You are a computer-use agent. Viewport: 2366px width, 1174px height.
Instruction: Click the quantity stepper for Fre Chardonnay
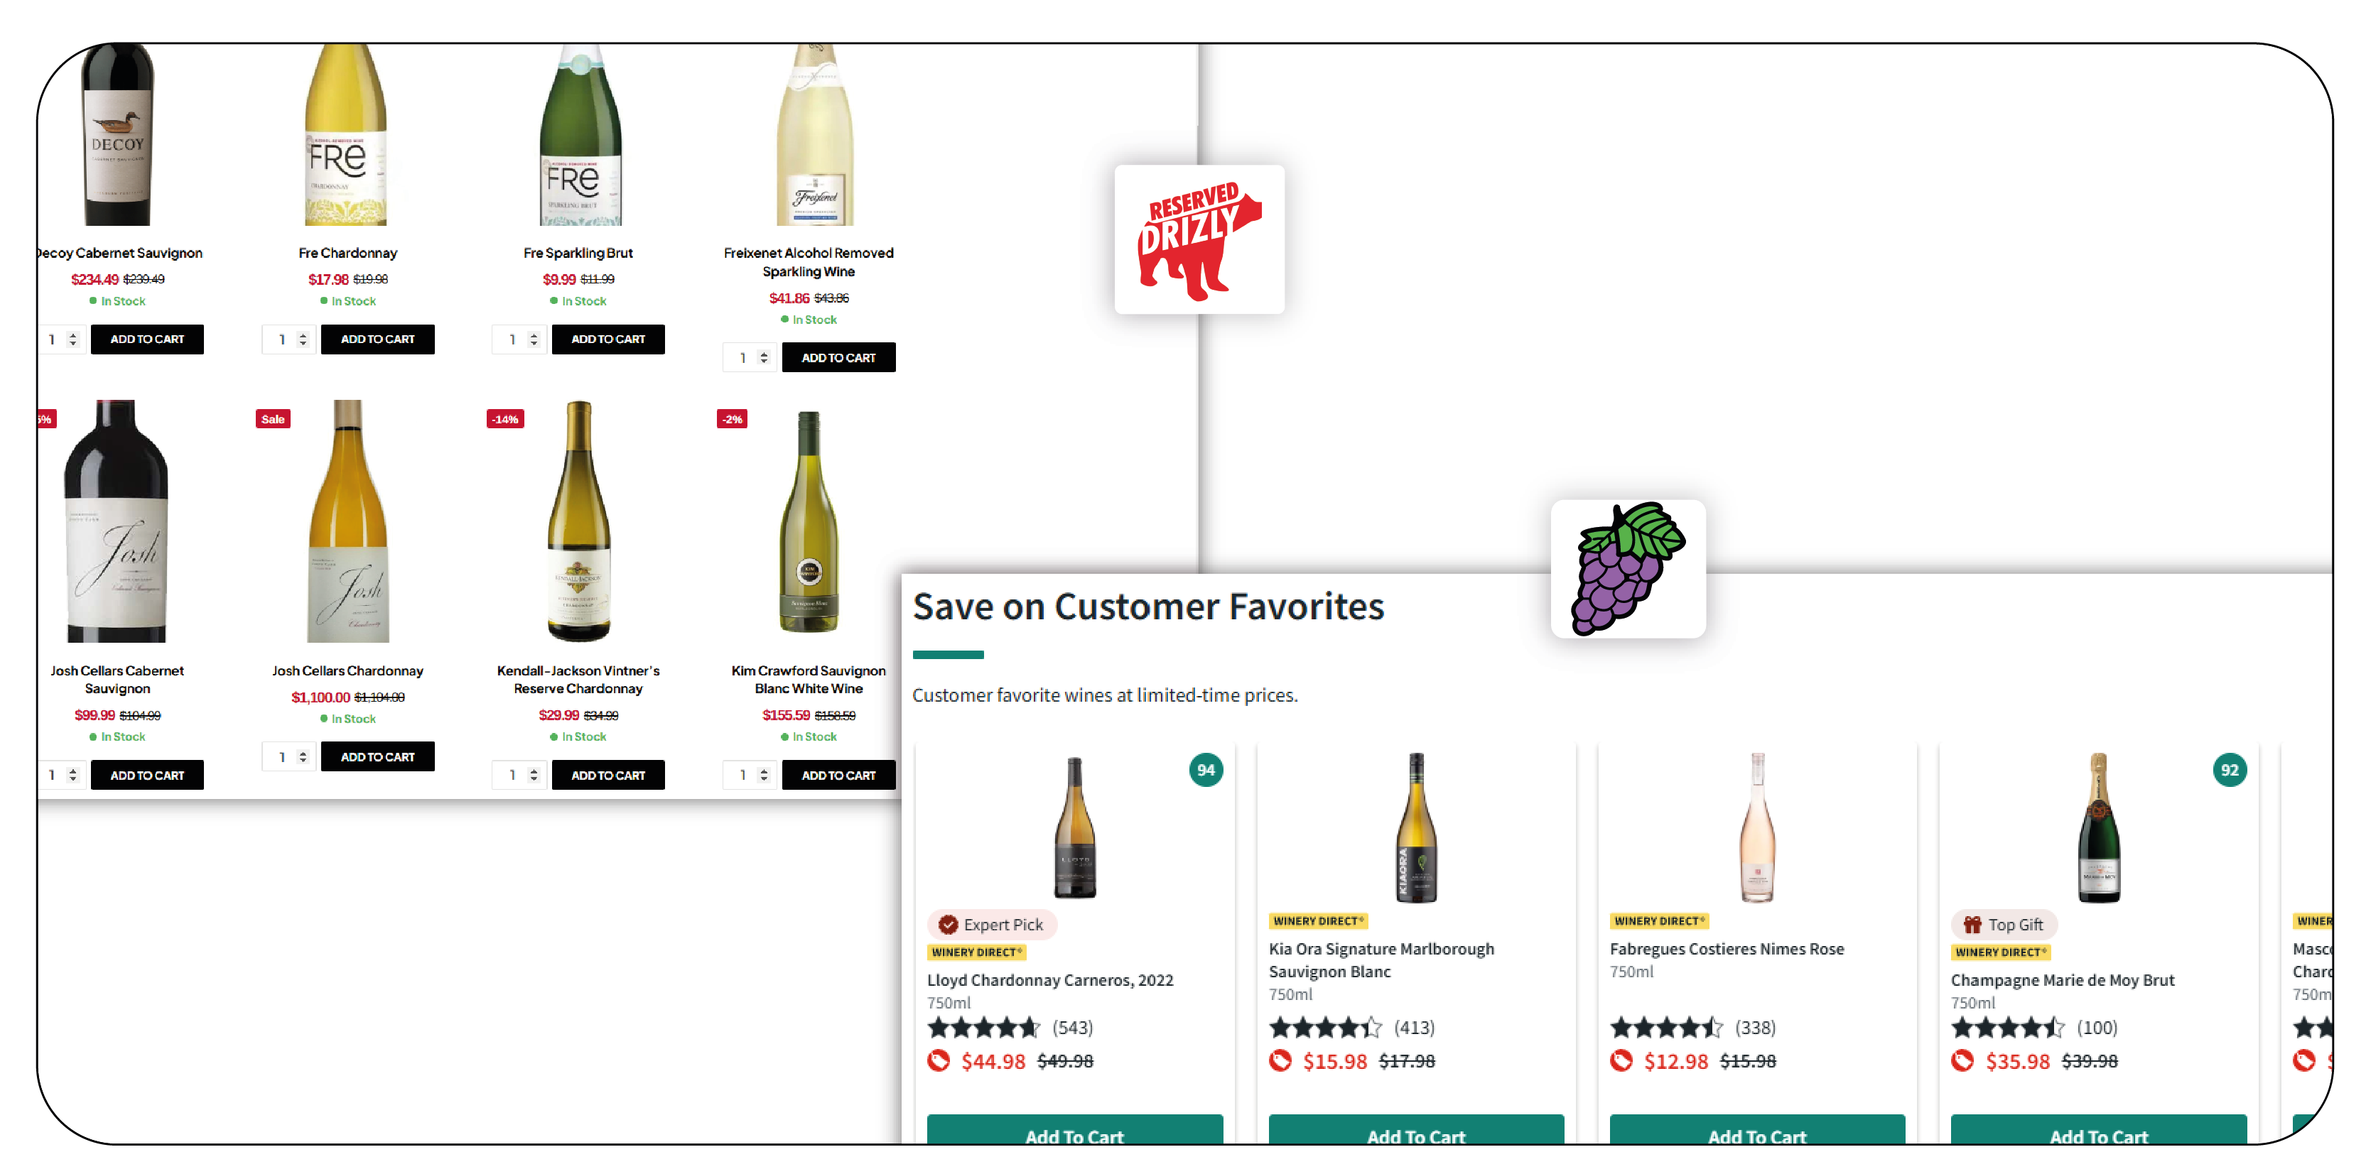tap(302, 339)
